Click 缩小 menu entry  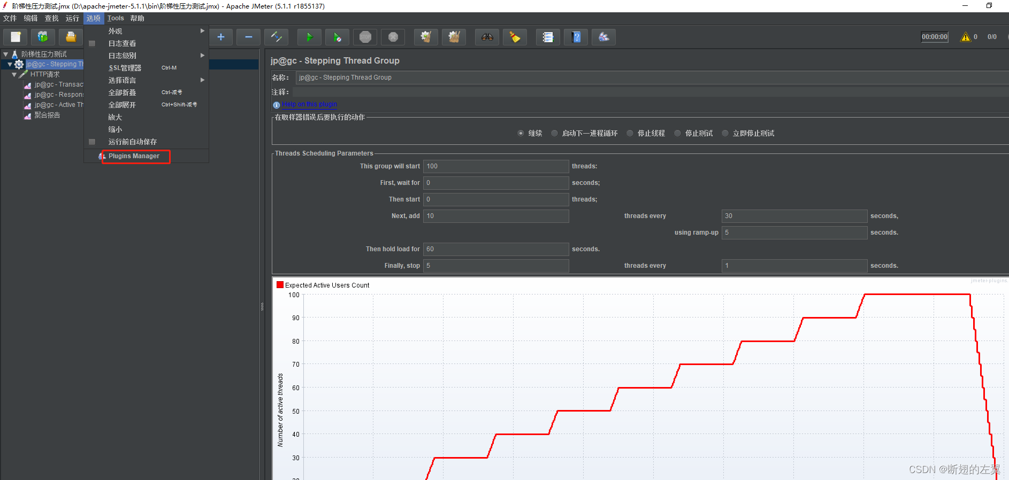(x=146, y=129)
